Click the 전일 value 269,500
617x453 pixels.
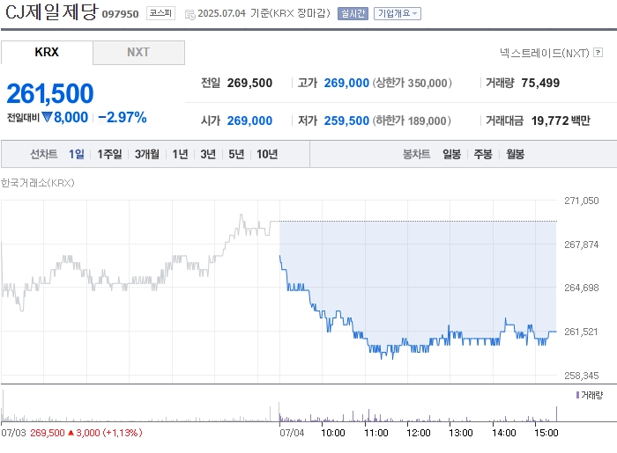pyautogui.click(x=249, y=83)
